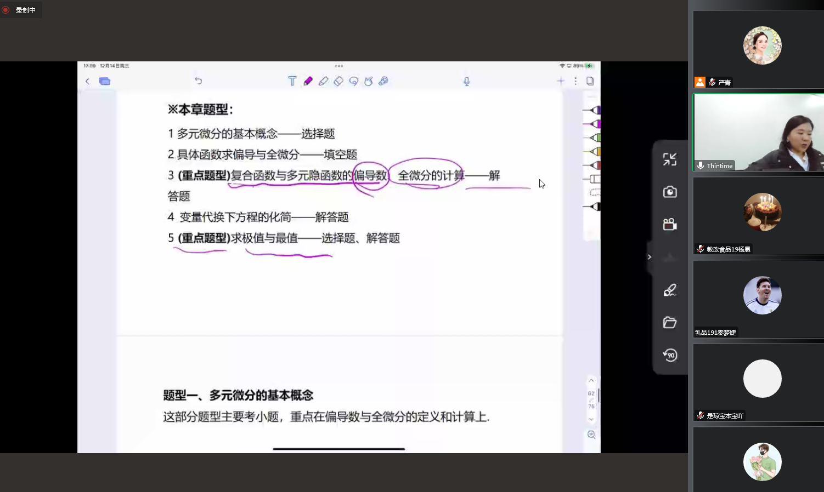The width and height of the screenshot is (824, 492).
Task: Go back using the left chevron
Action: [88, 81]
